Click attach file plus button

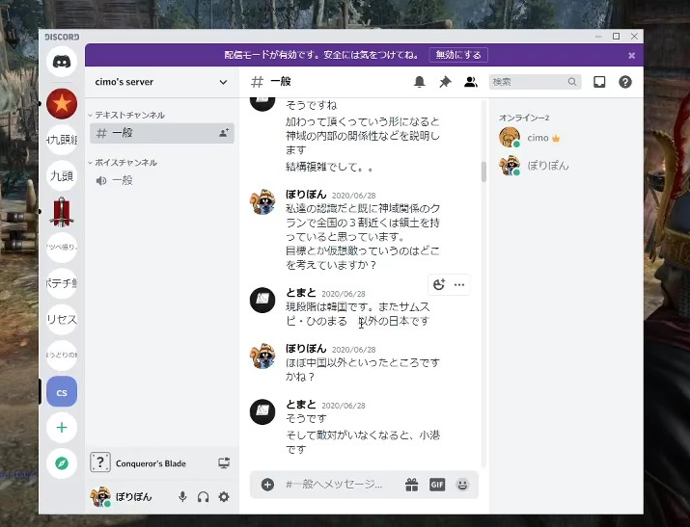pos(267,485)
